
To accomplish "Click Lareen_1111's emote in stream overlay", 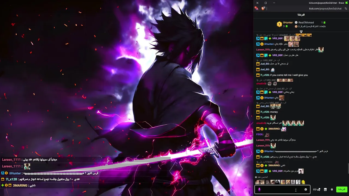I will point(27,166).
